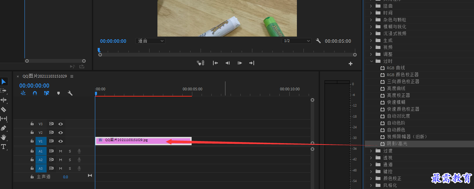Toggle insert sequences as nests button
The image size is (474, 189).
(x=23, y=93)
